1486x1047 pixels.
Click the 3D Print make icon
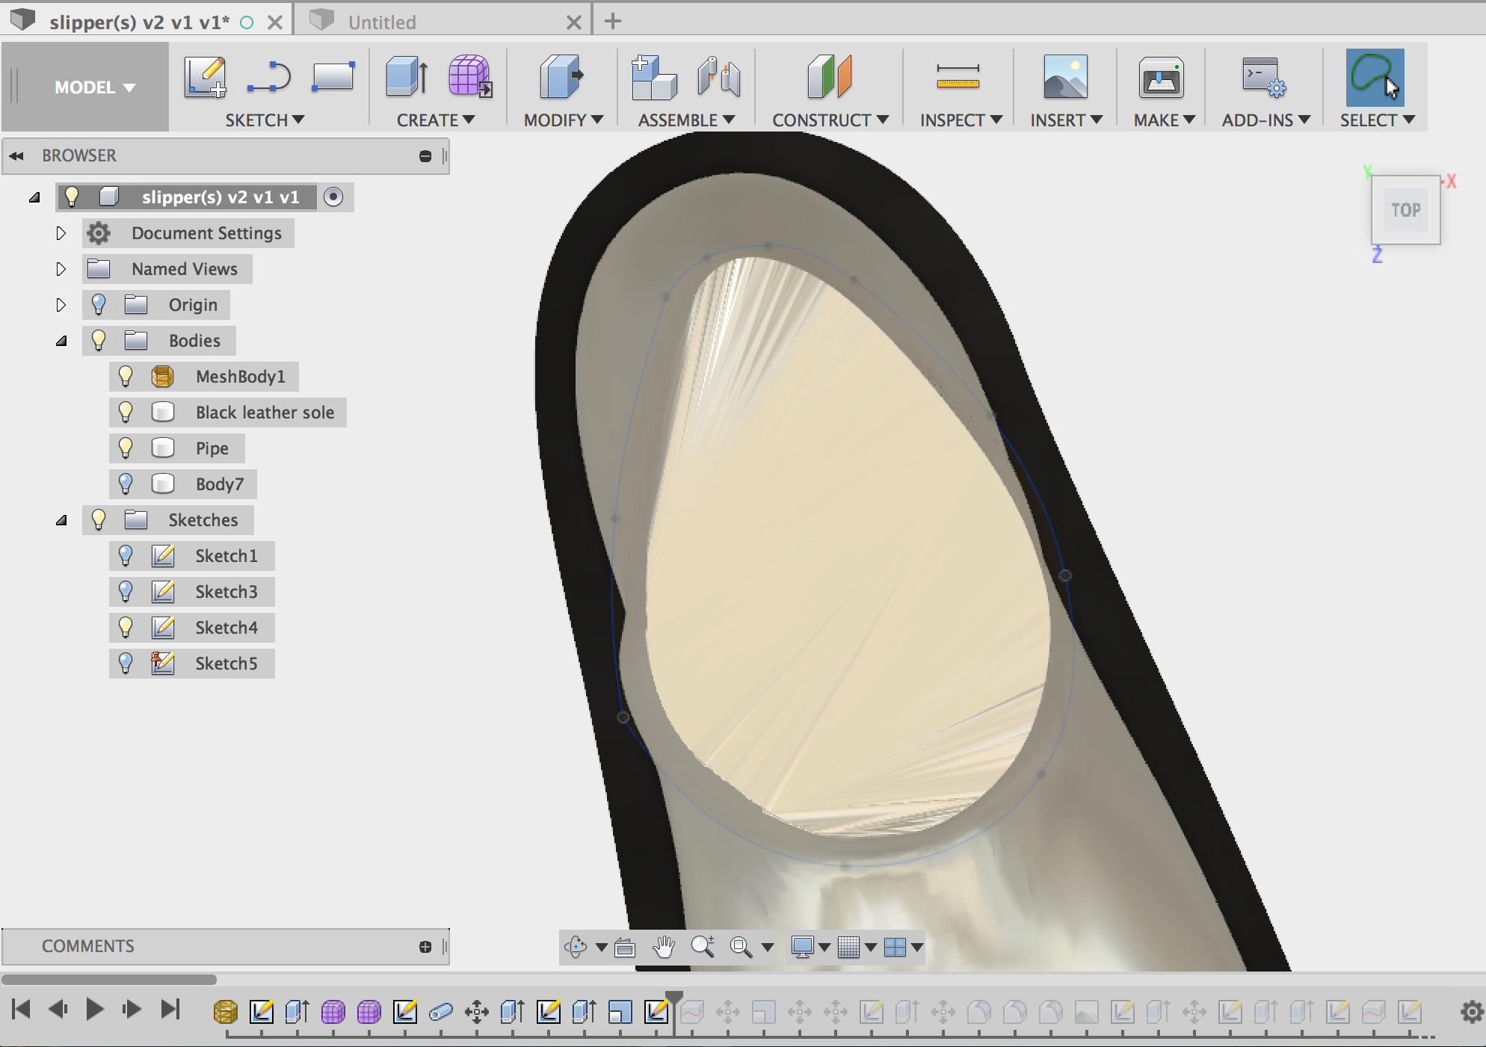(1161, 77)
